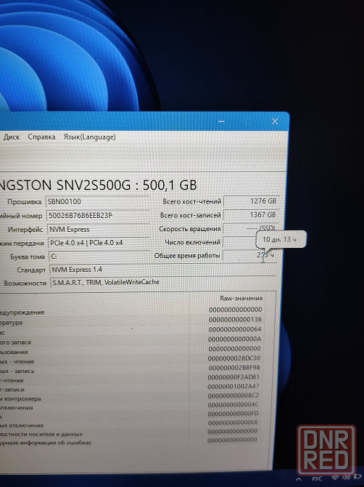Select raw value 0000000000004C

point(233,405)
